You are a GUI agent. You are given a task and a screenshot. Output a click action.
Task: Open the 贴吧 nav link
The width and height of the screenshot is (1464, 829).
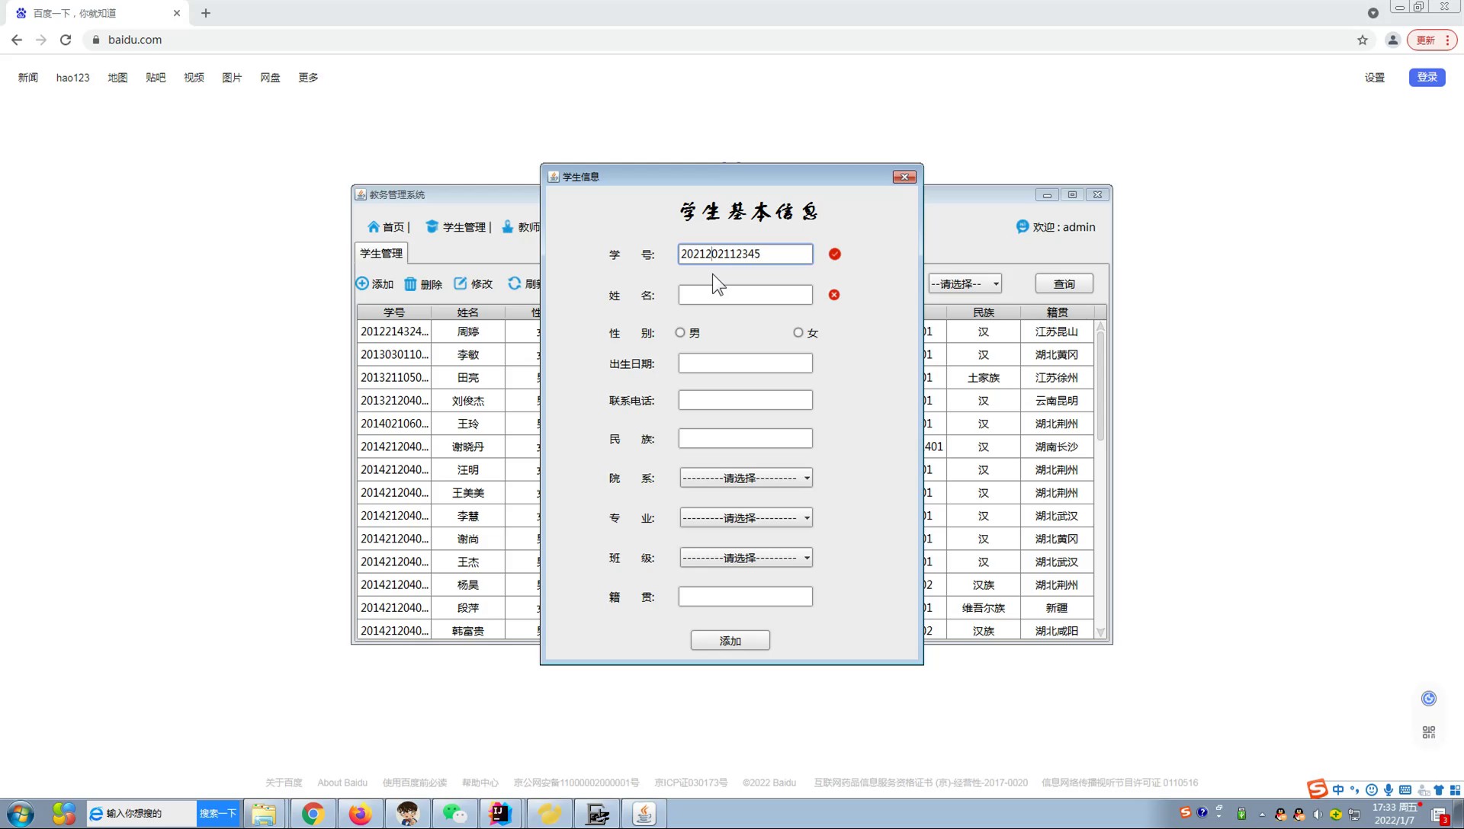(156, 78)
